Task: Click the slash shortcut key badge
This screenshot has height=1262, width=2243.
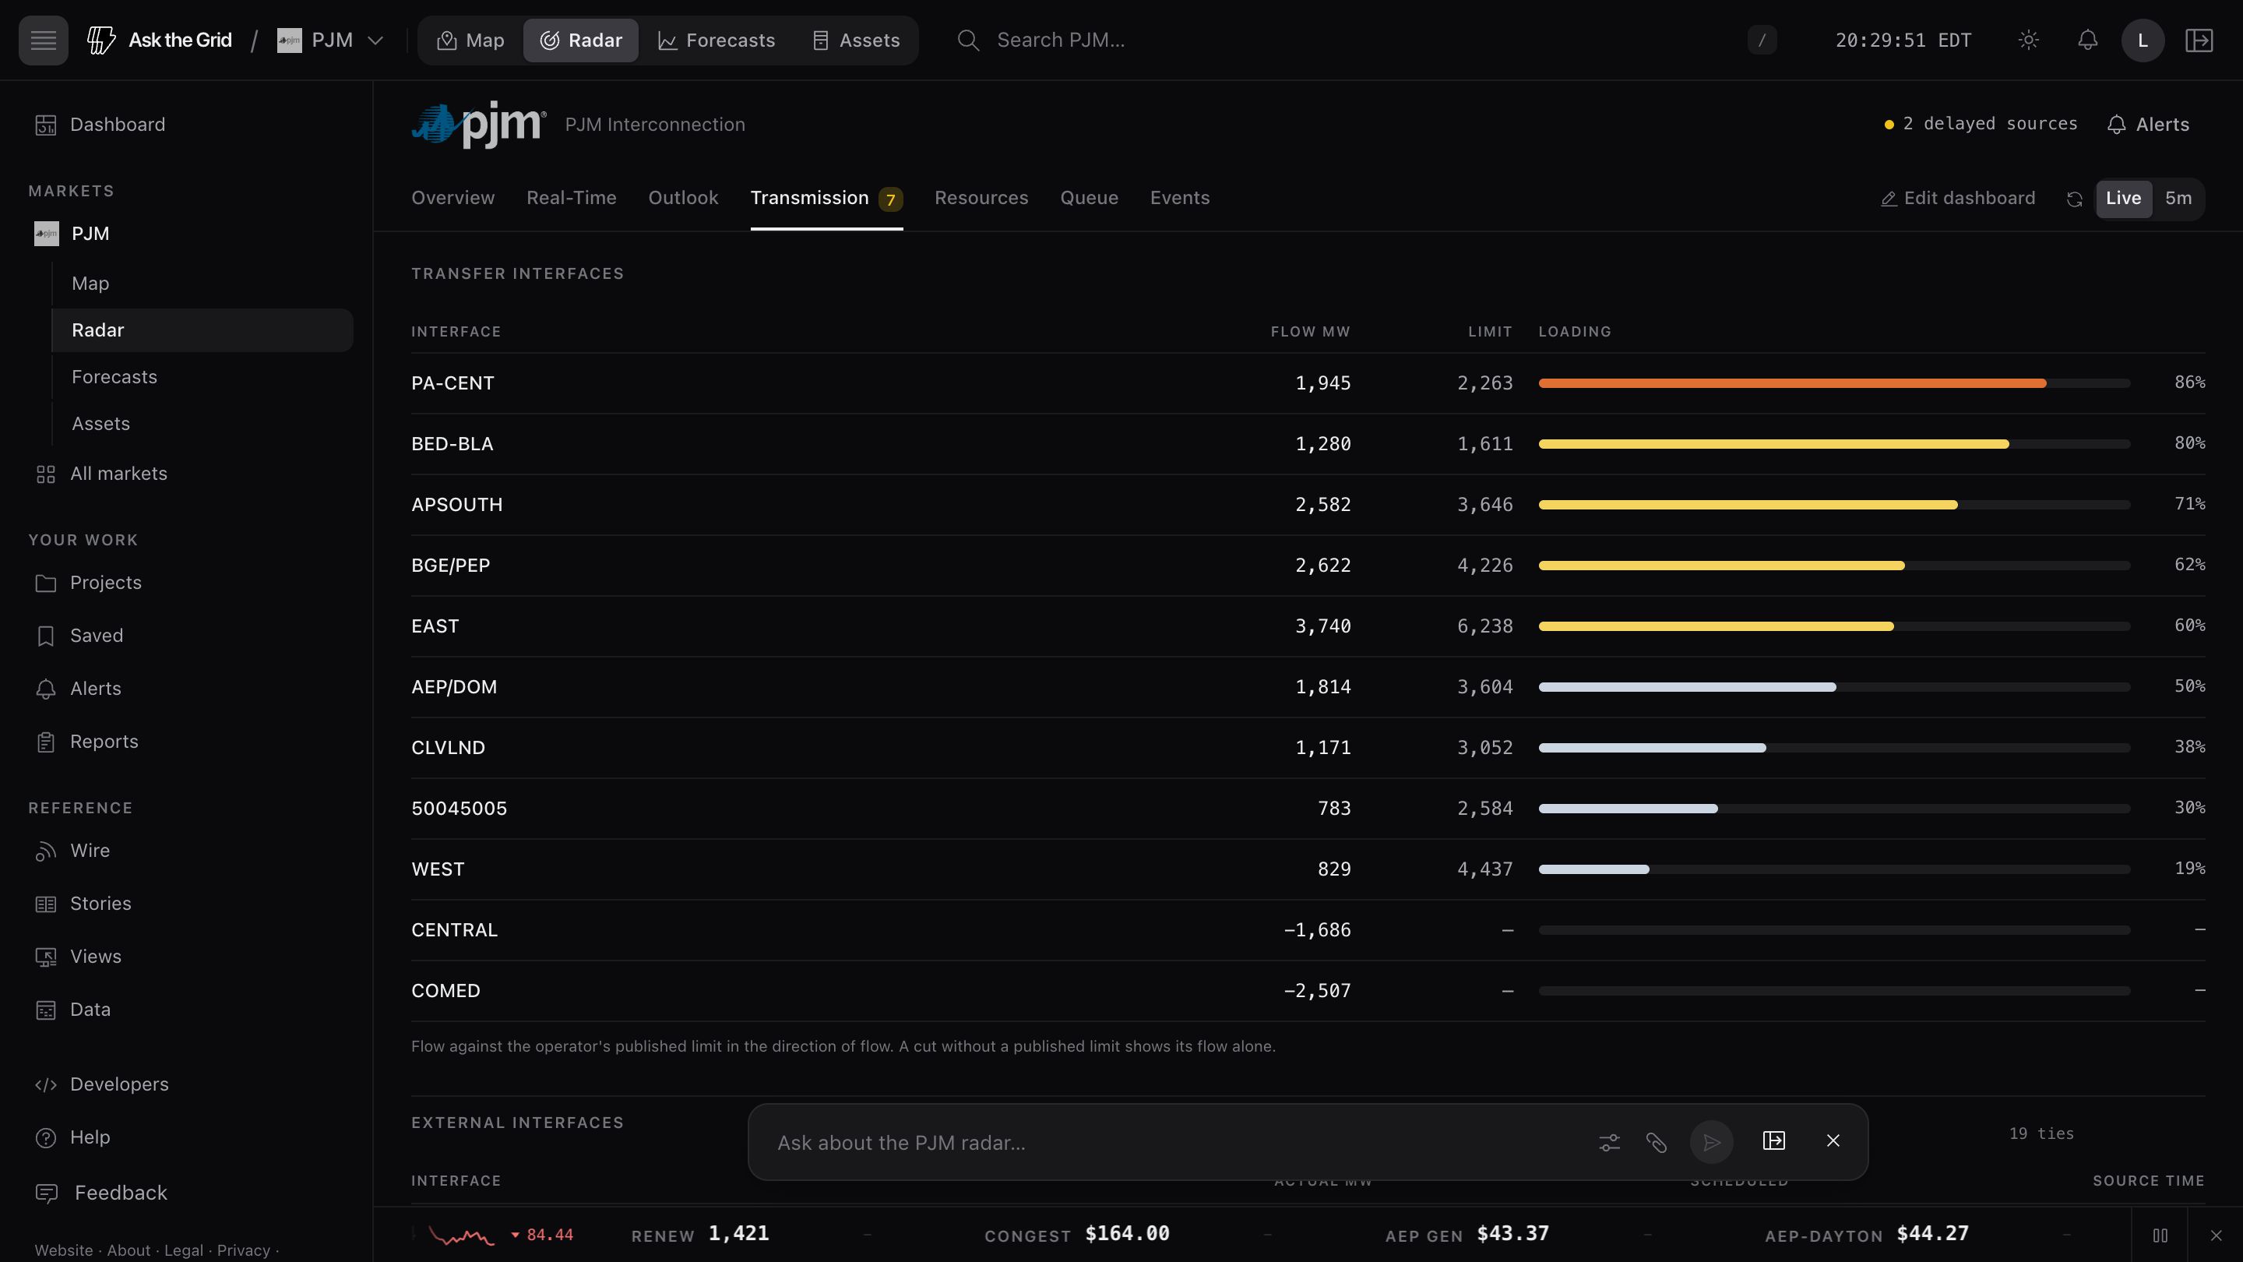Action: point(1762,40)
